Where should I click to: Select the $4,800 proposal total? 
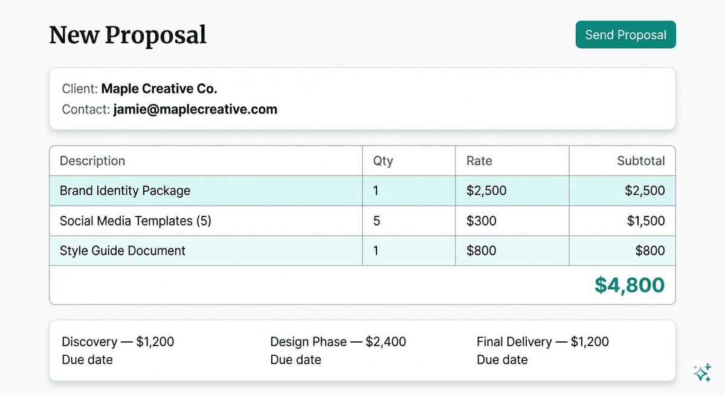click(x=630, y=284)
